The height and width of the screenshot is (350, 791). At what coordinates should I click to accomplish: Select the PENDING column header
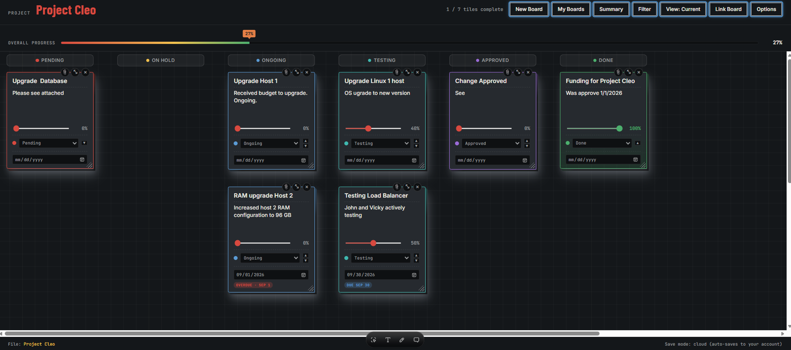50,60
